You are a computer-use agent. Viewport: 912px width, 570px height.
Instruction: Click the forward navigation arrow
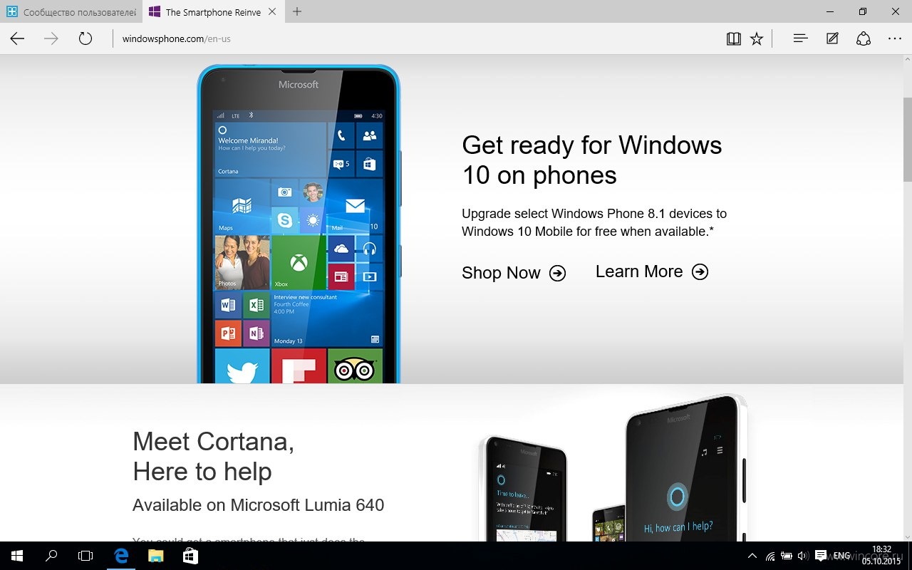[51, 39]
